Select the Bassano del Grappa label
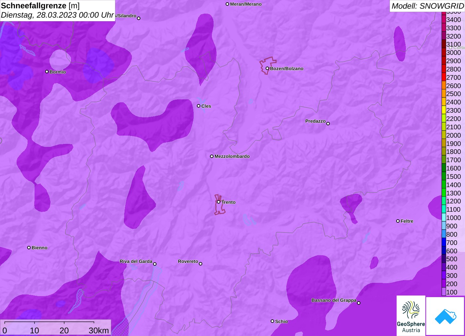Image resolution: width=465 pixels, height=336 pixels. [334, 300]
